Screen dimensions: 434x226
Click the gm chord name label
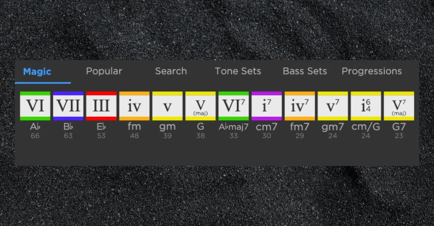167,127
